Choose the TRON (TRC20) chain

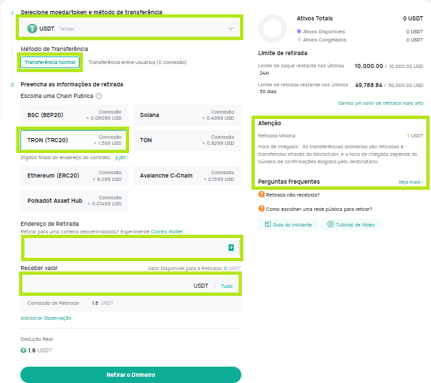(x=73, y=140)
